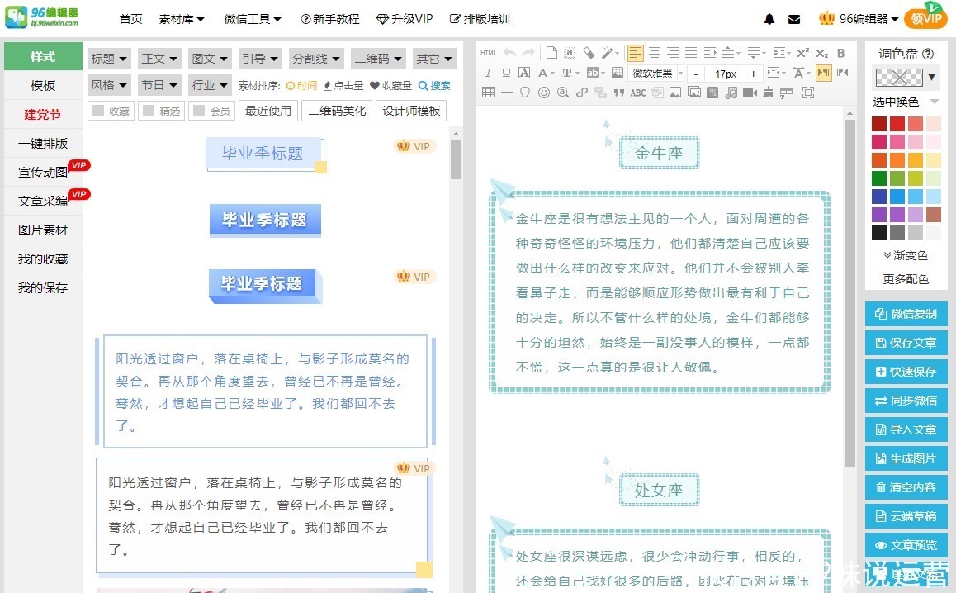The image size is (956, 593).
Task: Insert a table using the table icon
Action: click(x=487, y=93)
